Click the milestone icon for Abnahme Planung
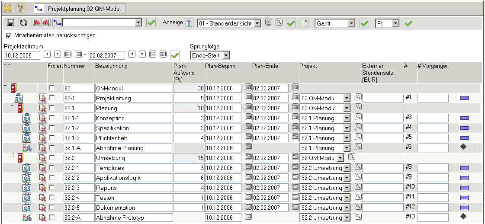This screenshot has height=224, width=485. pos(27,148)
